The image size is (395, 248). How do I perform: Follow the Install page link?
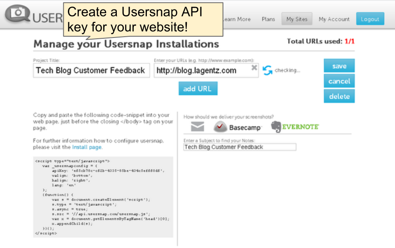pyautogui.click(x=87, y=147)
